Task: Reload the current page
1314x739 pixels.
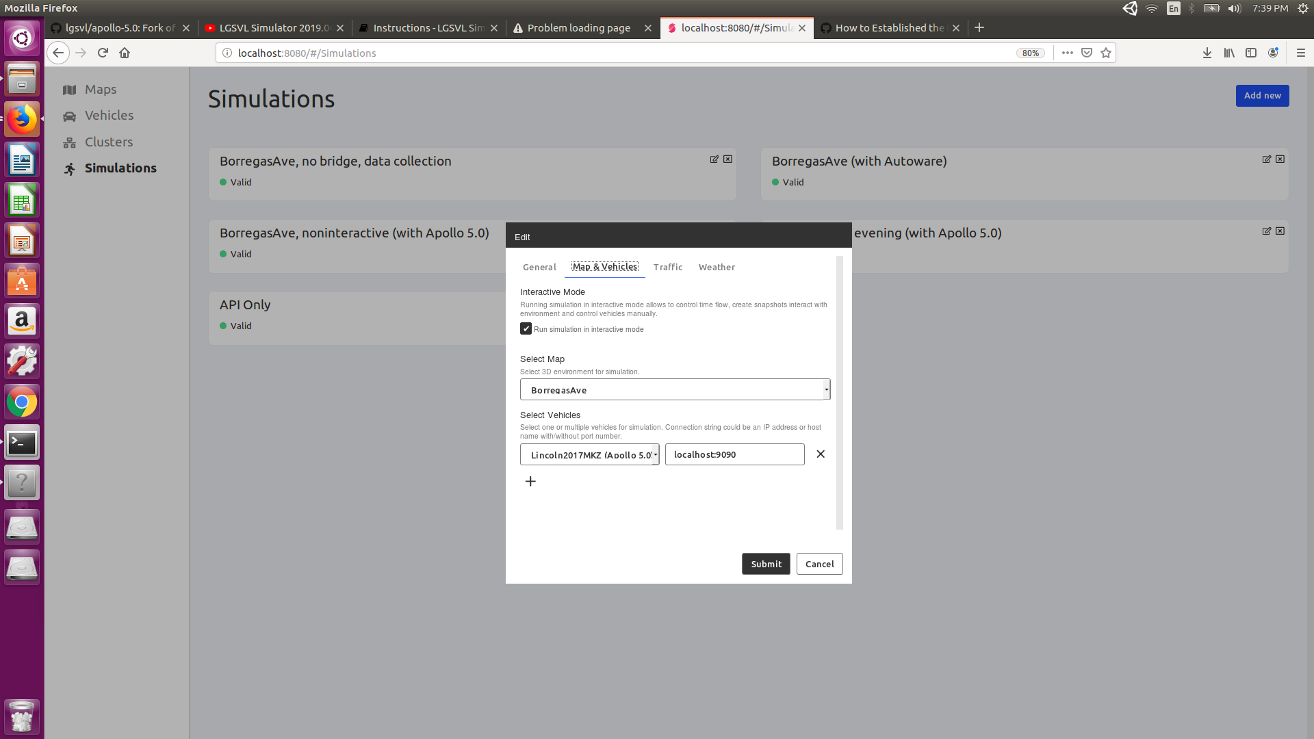Action: point(103,53)
